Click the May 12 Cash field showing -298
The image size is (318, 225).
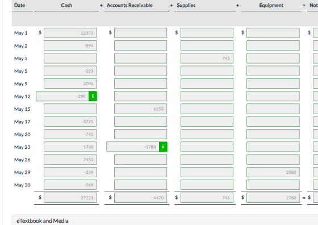[62, 96]
